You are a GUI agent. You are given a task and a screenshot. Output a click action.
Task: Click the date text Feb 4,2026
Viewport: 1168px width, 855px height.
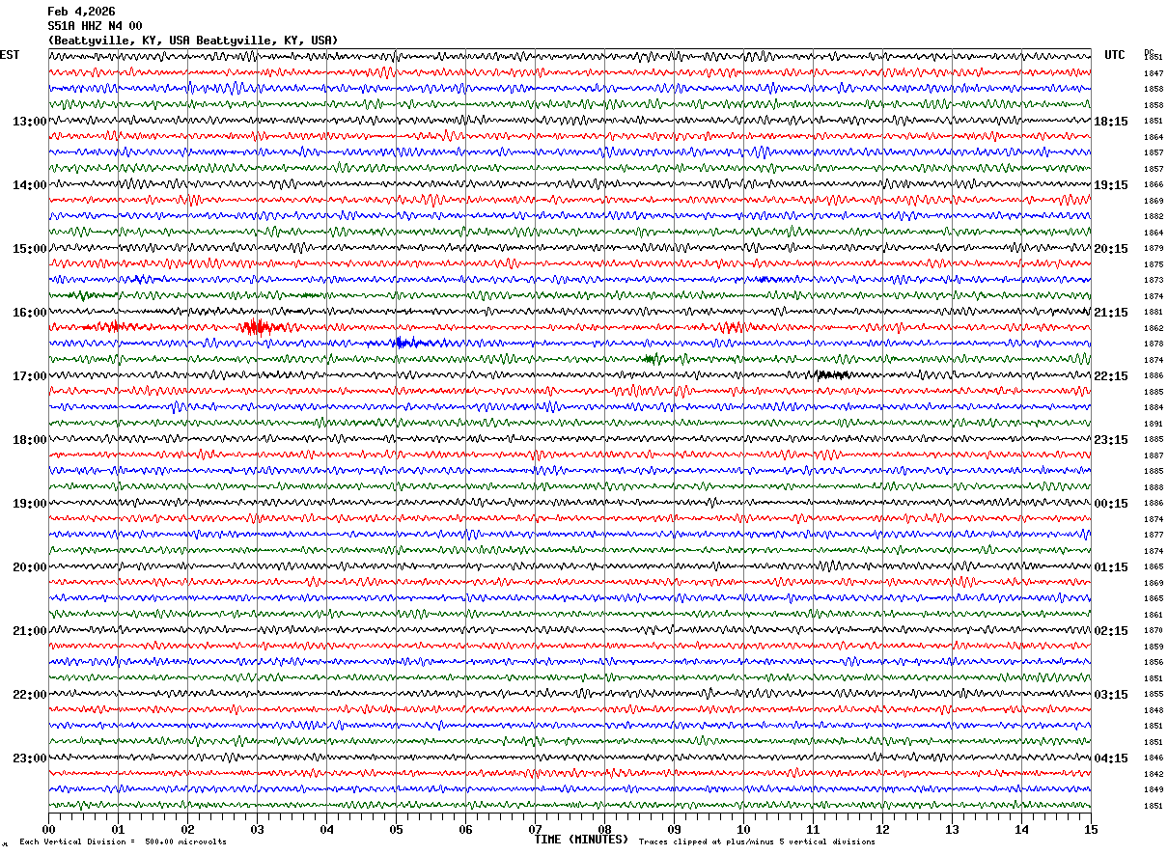(x=81, y=12)
